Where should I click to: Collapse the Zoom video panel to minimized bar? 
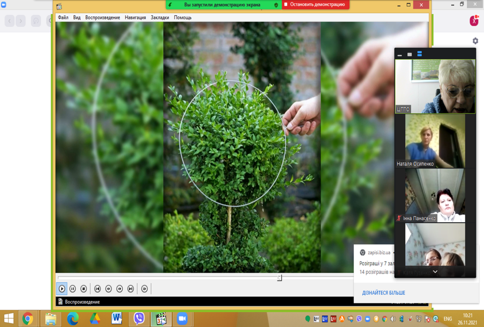click(x=399, y=55)
